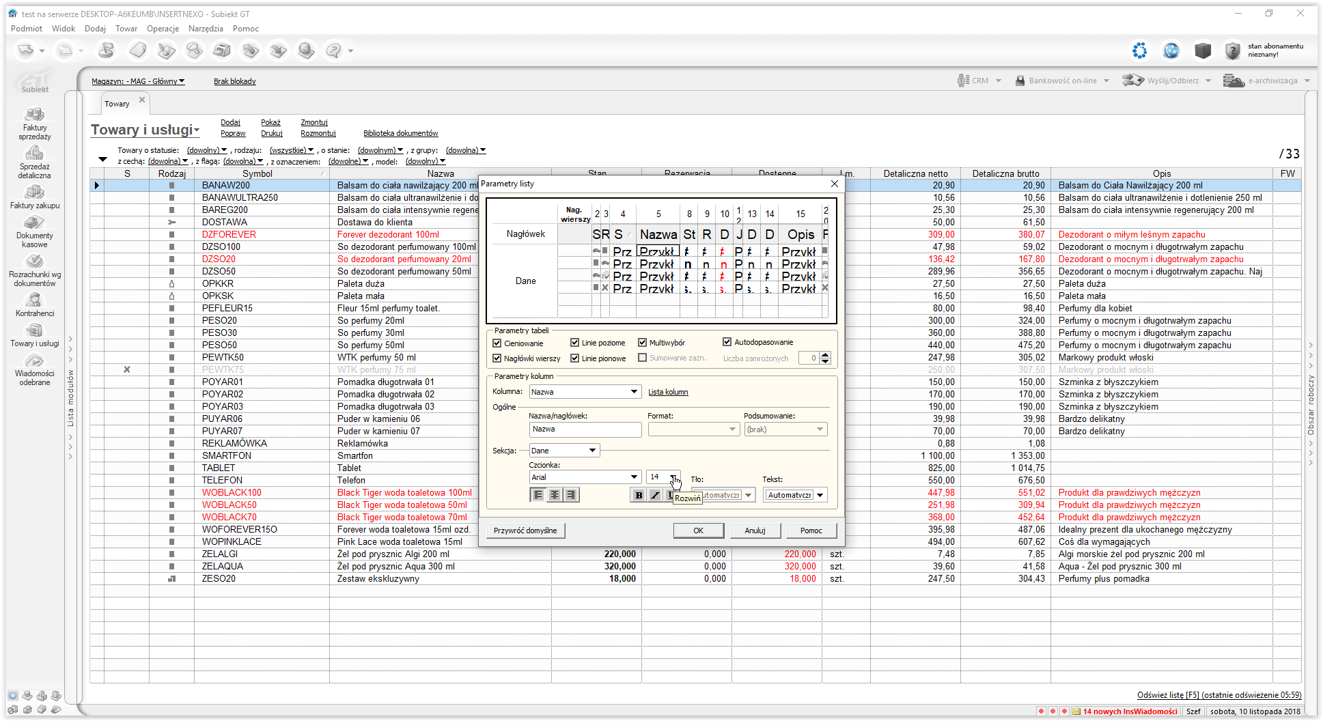Click OK button in Parametry listy
The width and height of the screenshot is (1323, 721).
699,531
